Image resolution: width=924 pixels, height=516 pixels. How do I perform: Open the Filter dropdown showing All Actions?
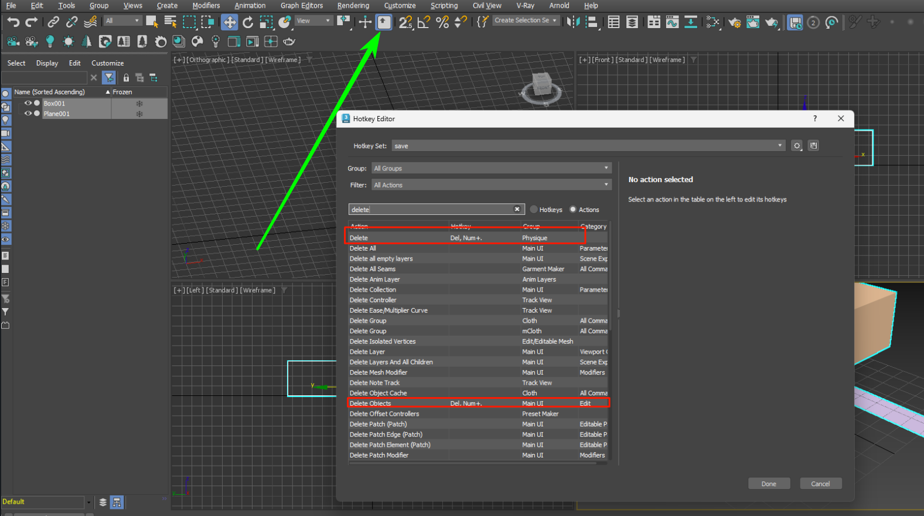tap(492, 185)
